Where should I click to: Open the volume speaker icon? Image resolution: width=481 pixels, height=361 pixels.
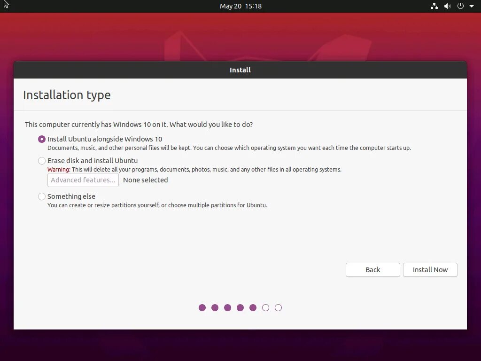point(448,6)
